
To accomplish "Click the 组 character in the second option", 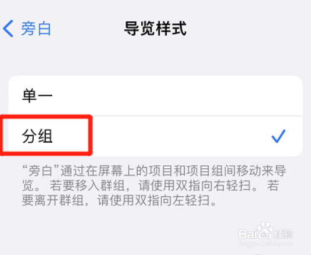I will [45, 136].
